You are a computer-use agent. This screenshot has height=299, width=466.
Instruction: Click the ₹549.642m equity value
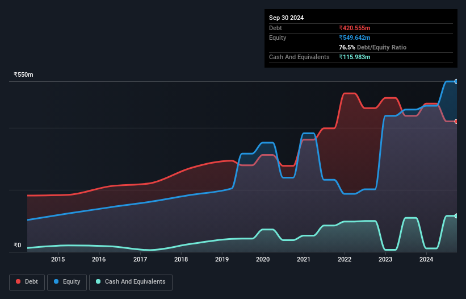[355, 38]
